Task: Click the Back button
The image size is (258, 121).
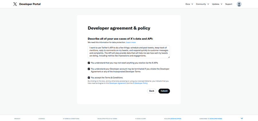Action: point(152,91)
